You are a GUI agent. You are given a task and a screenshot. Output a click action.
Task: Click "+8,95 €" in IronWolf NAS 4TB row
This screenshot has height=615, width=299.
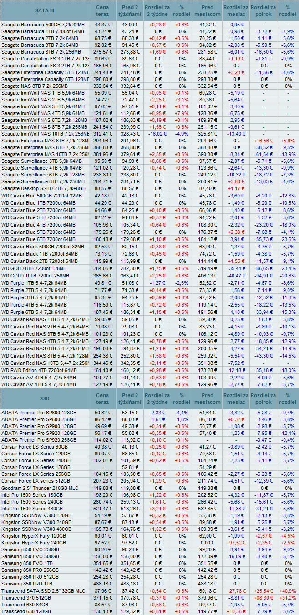[157, 113]
